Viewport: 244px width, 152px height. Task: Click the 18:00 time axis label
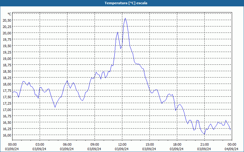177,145
